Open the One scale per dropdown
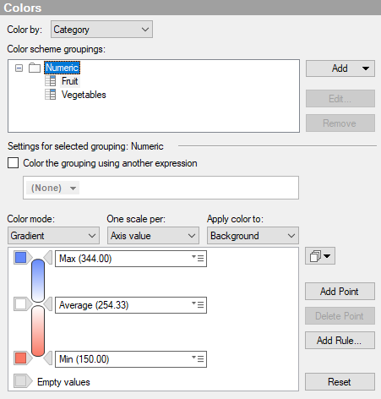The image size is (381, 399). pyautogui.click(x=153, y=236)
